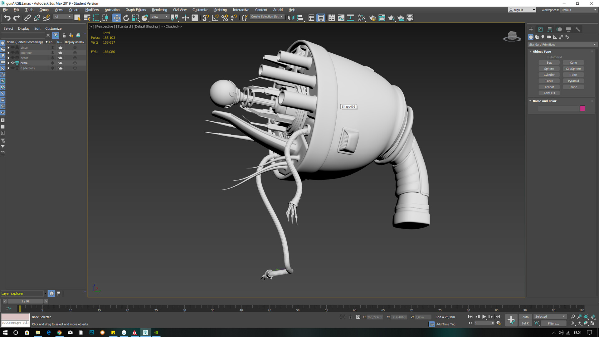Image resolution: width=599 pixels, height=337 pixels.
Task: Click the Mirror tool icon
Action: click(x=291, y=18)
